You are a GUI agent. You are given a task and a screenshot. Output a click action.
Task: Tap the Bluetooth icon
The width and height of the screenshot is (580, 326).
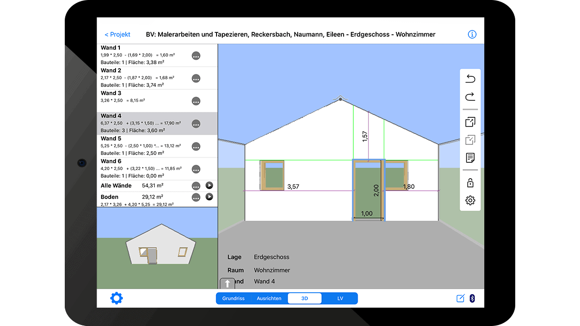pyautogui.click(x=472, y=298)
